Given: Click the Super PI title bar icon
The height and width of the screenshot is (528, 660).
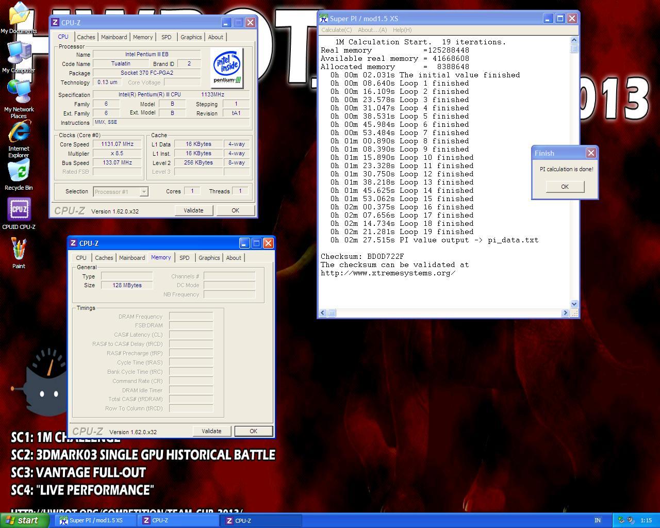Looking at the screenshot, I should tap(324, 18).
